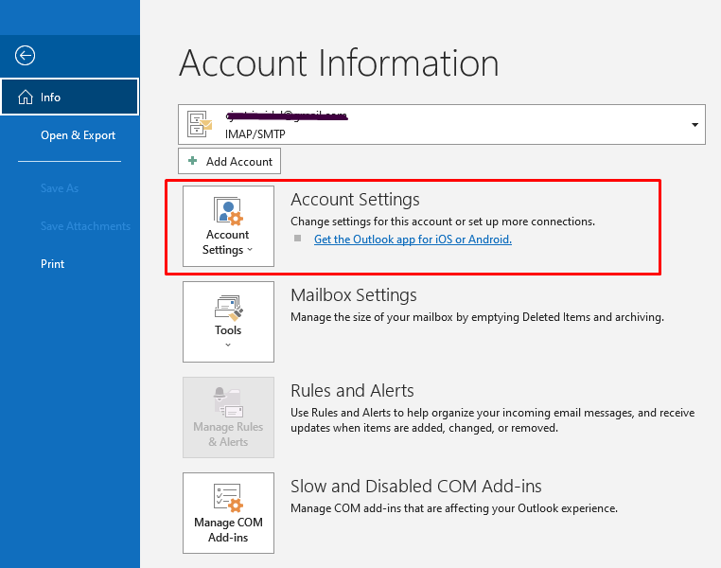
Task: Open the Info tab in sidebar
Action: coord(70,97)
